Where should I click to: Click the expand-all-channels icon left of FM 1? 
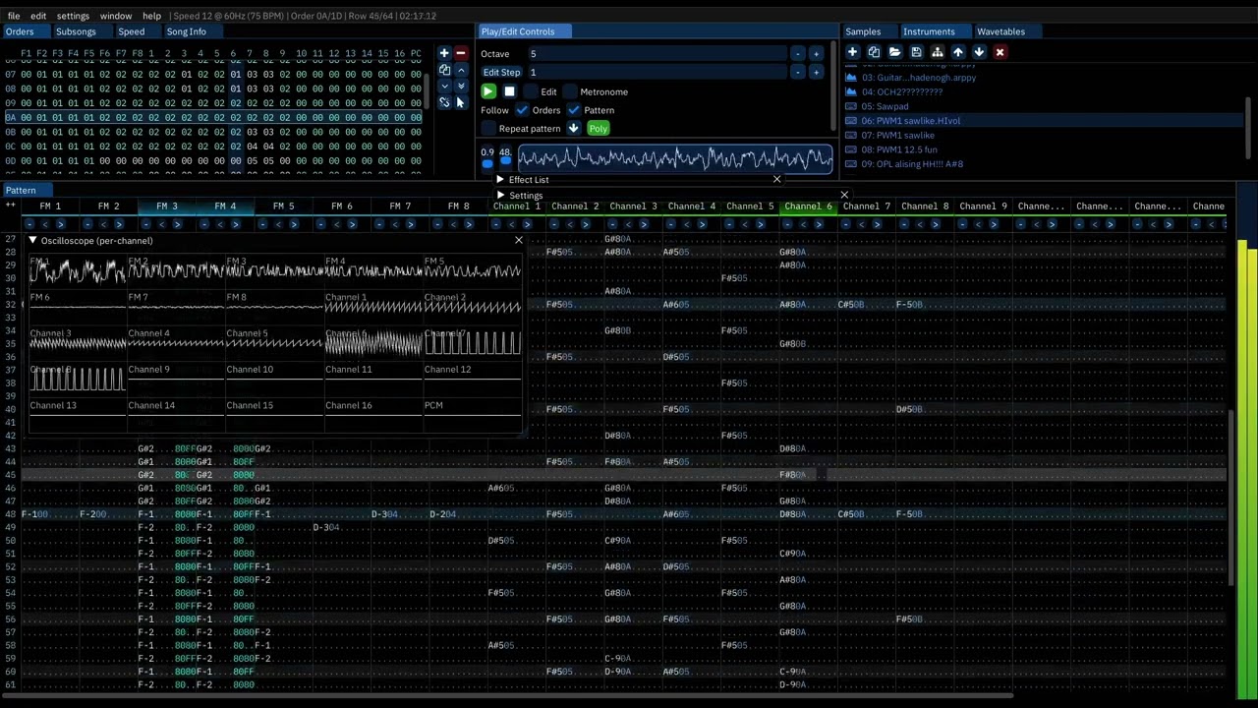click(x=12, y=206)
